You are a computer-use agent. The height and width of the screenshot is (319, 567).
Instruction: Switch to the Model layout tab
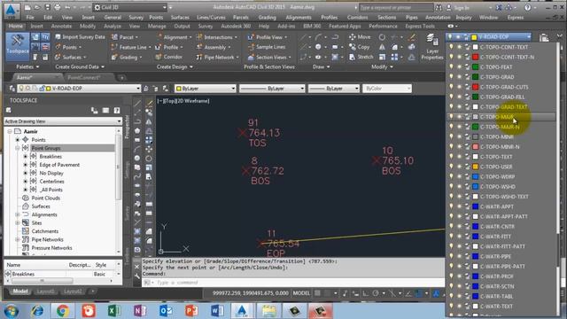click(x=20, y=292)
